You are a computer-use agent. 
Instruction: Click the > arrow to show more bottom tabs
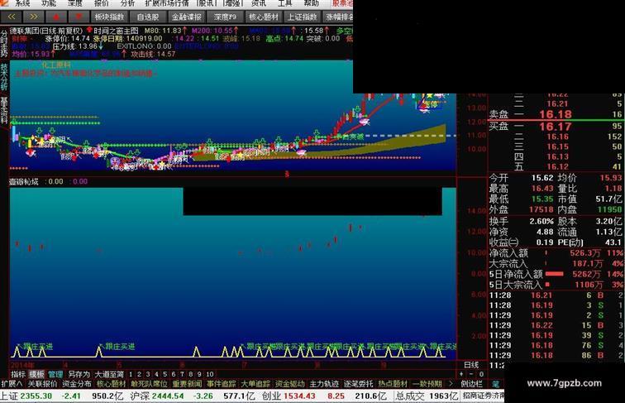pyautogui.click(x=451, y=384)
